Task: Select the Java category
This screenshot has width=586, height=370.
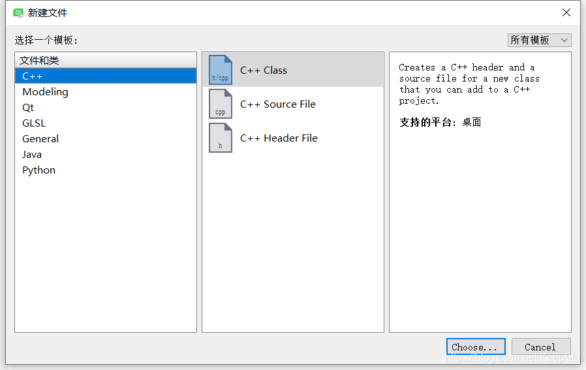Action: coord(106,155)
